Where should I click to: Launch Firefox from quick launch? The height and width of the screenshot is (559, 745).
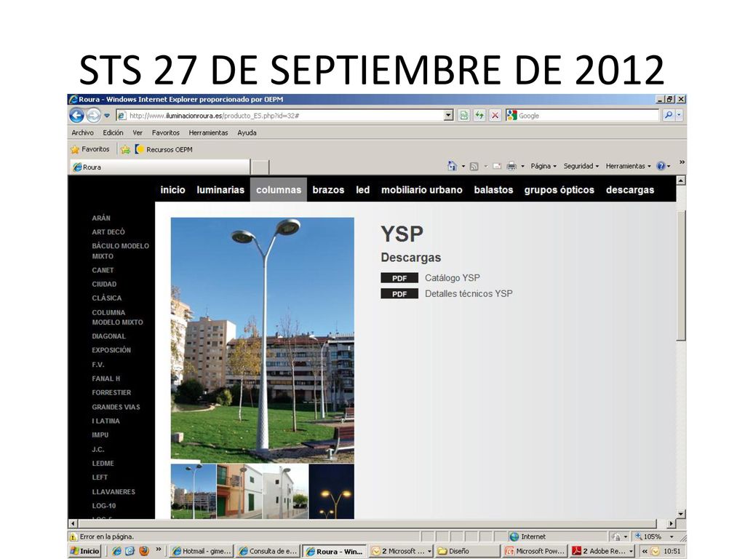pos(144,551)
